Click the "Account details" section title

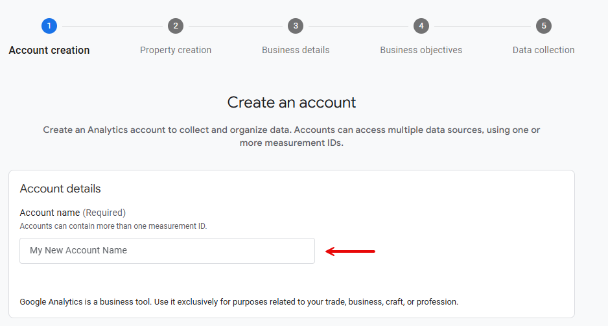[x=60, y=189]
